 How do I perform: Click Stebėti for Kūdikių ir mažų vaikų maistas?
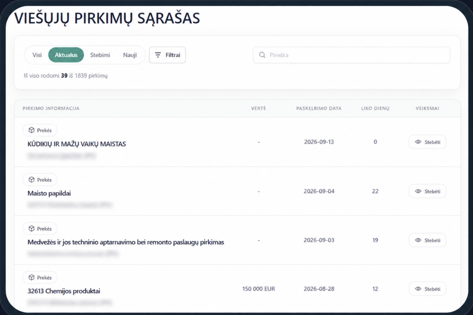pos(427,142)
